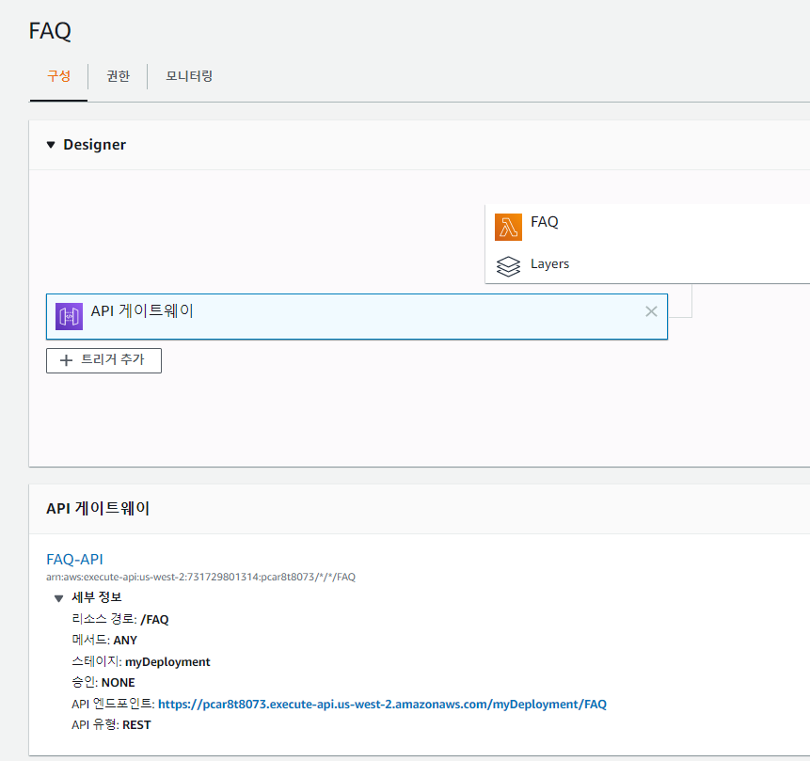The height and width of the screenshot is (761, 810).
Task: Remove the API 게이트웨이 trigger with X
Action: point(651,311)
